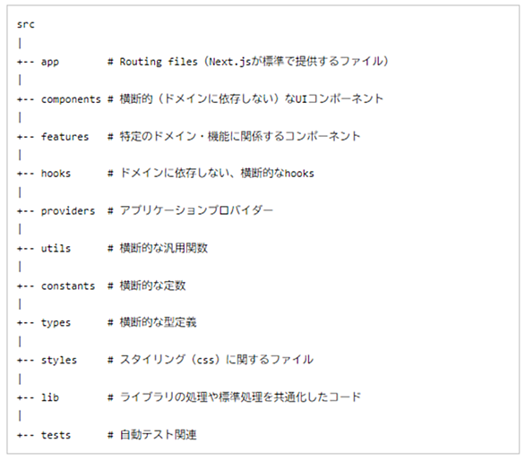Screen dimensions: 525x460
Task: Select the 'app' directory name
Action: coord(50,63)
